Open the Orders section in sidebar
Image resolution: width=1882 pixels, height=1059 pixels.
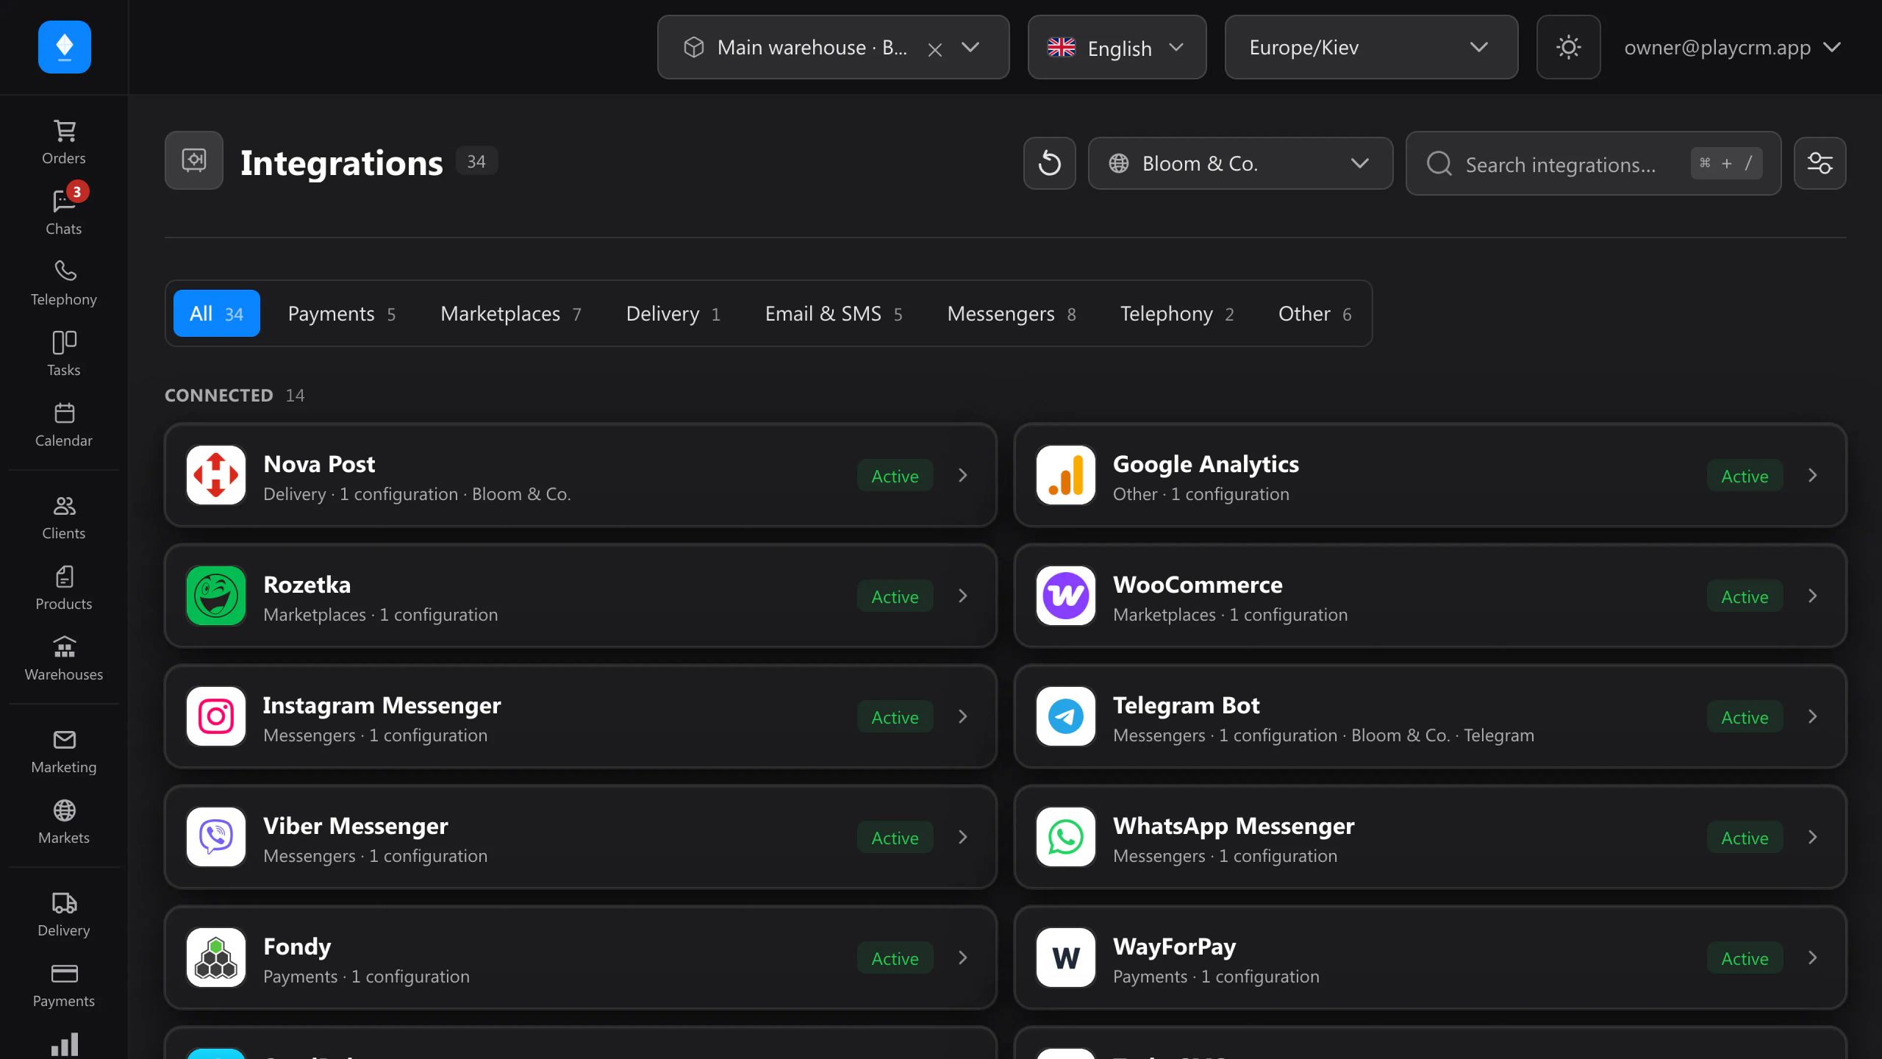pyautogui.click(x=64, y=143)
